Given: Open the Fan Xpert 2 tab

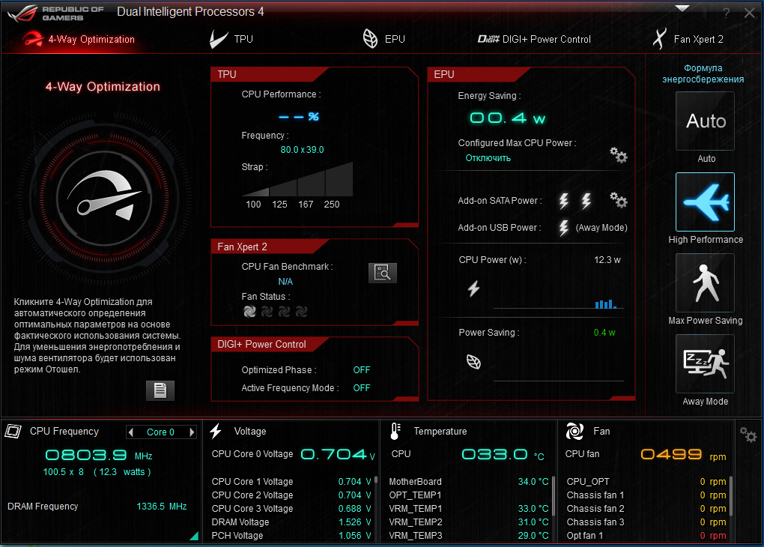Looking at the screenshot, I should [688, 39].
